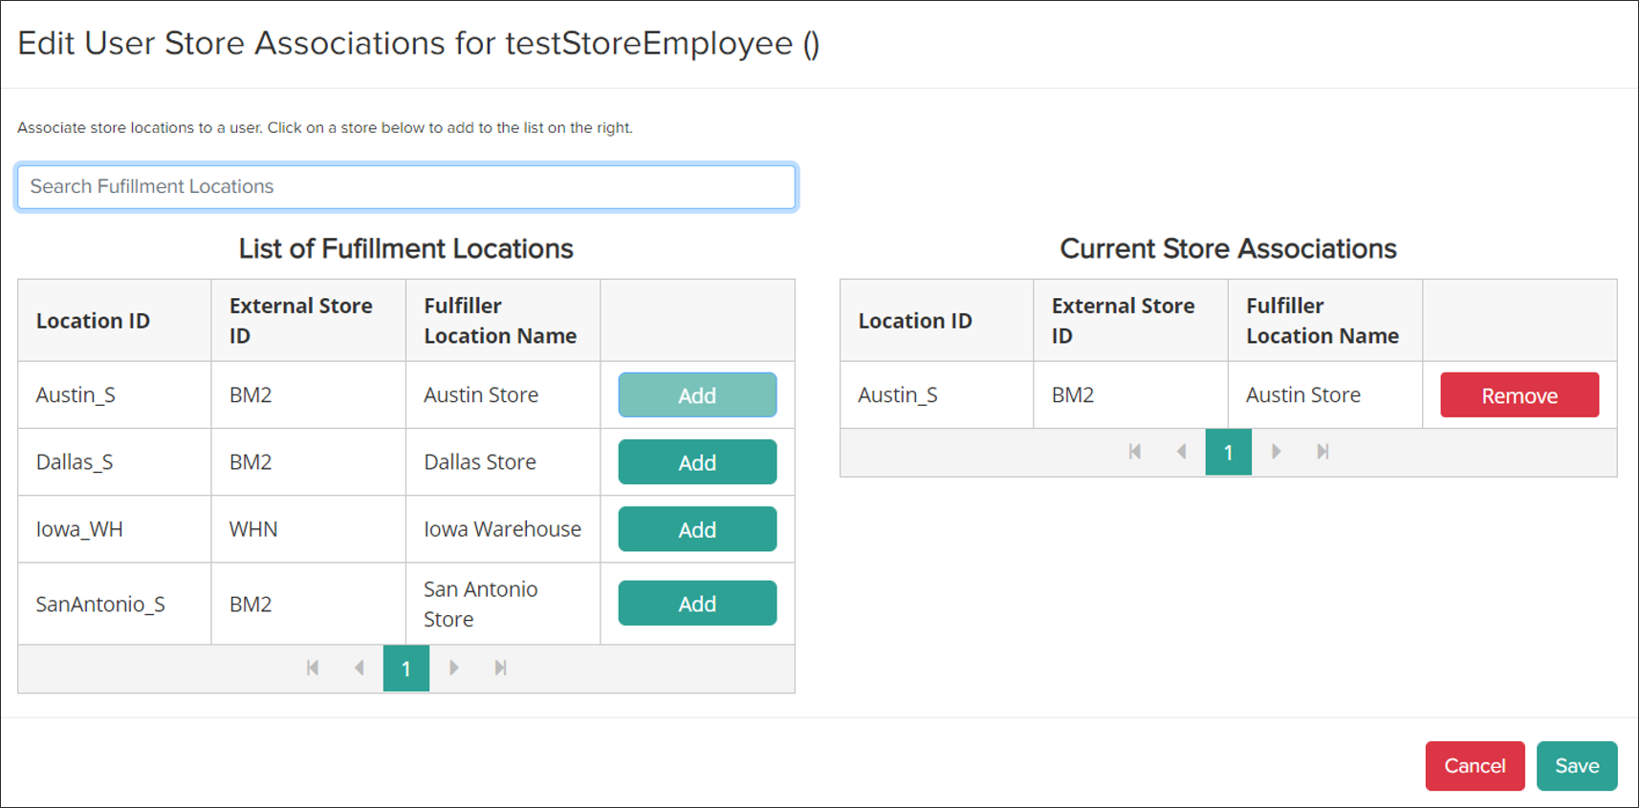Go to first page in Current Store Associations
Viewport: 1639px width, 808px height.
point(1135,452)
